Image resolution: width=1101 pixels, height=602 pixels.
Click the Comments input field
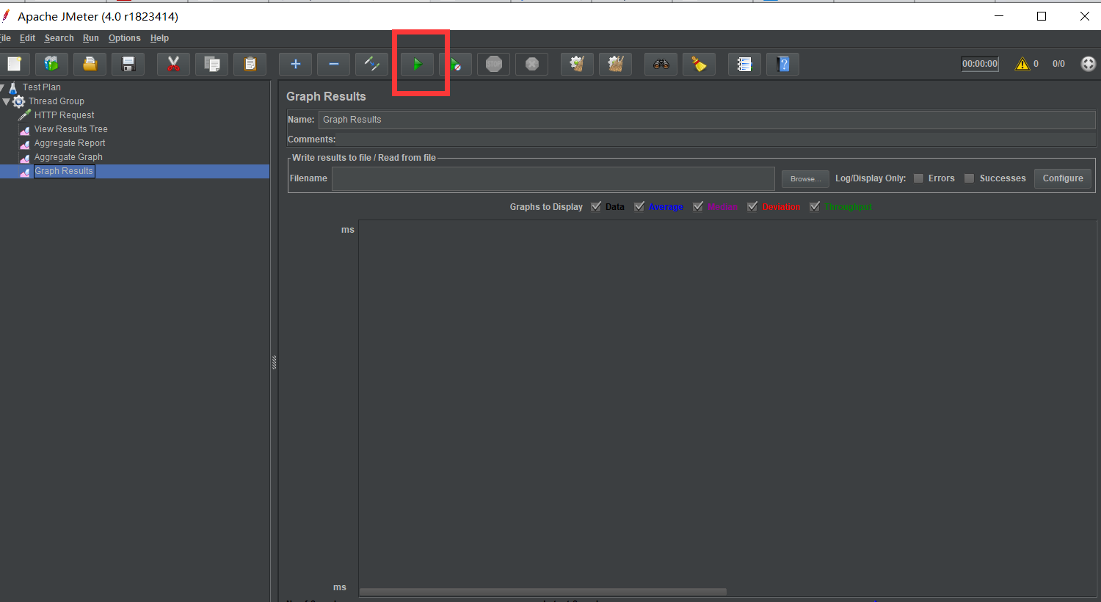(x=716, y=139)
